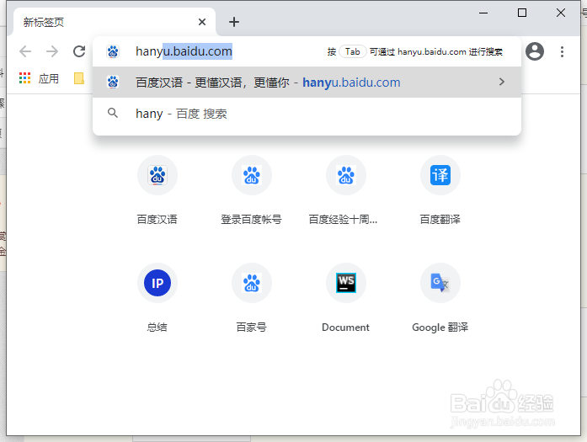This screenshot has height=442, width=587.
Task: Open the 百度经验十周... shortcut tile
Action: [x=346, y=175]
